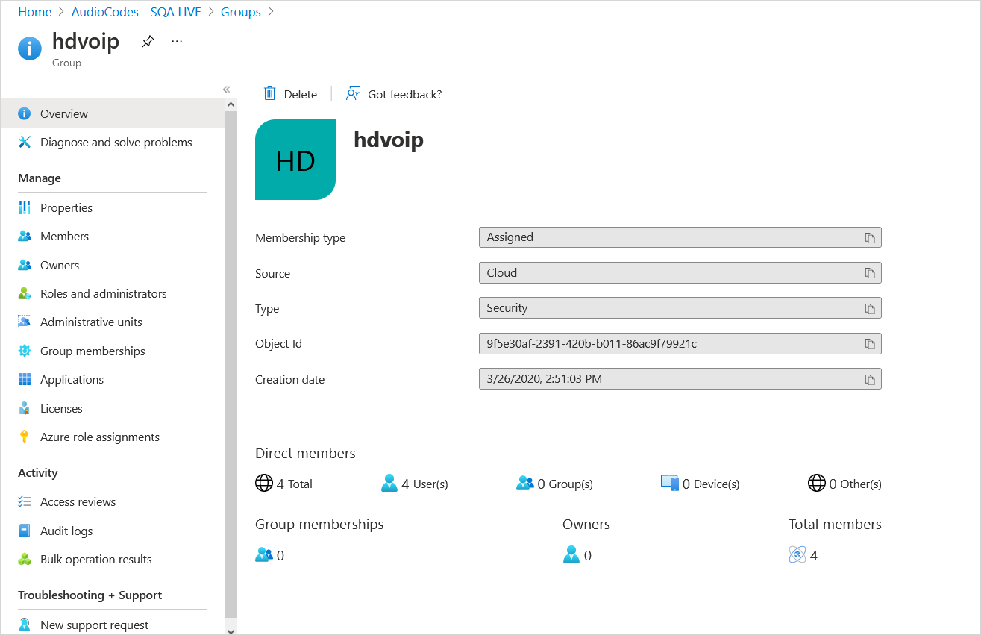Click the Properties bars icon

(x=25, y=207)
